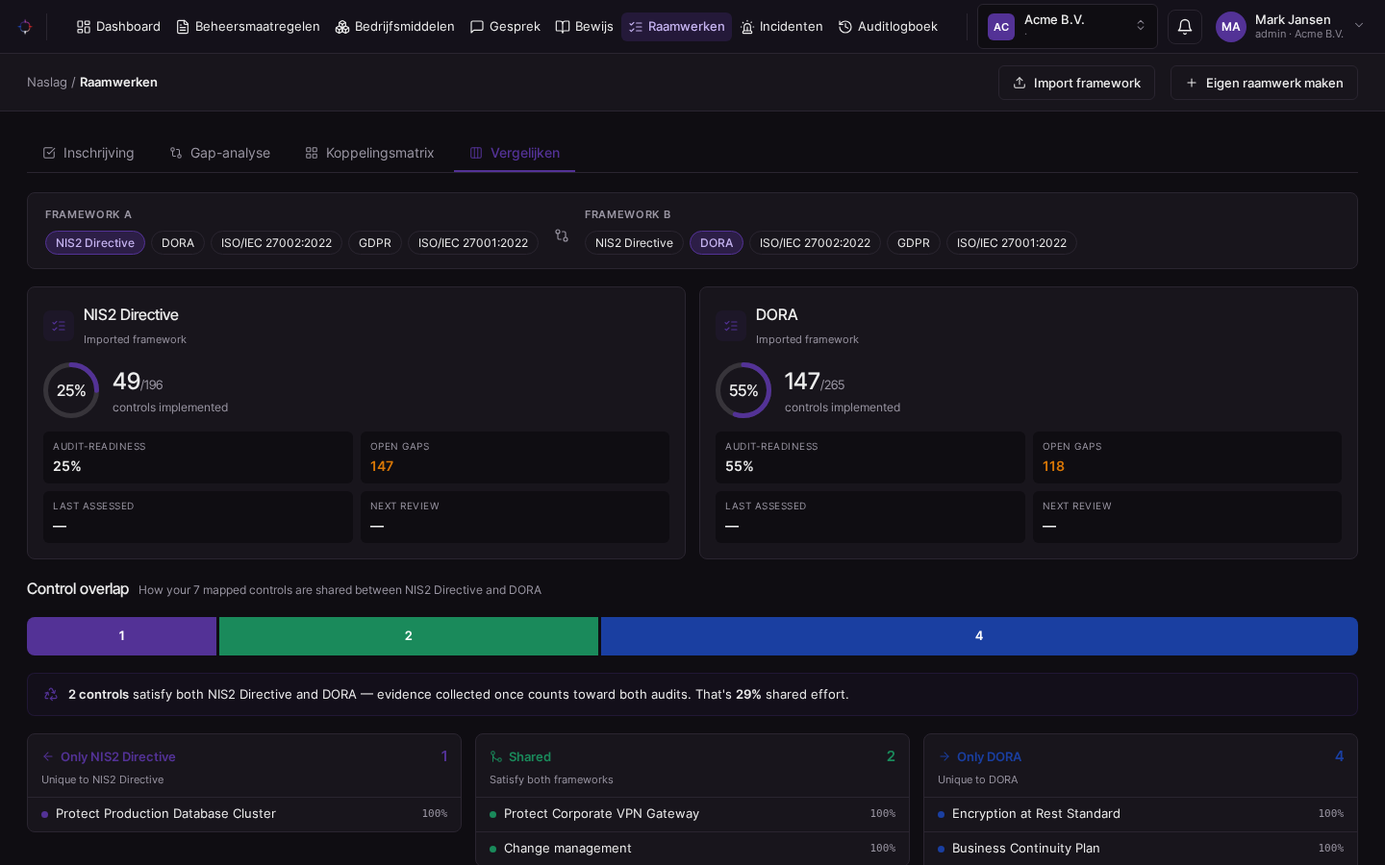This screenshot has height=865, width=1385.
Task: Click the NIS2 Audit-readiness 25% tile
Action: tap(198, 457)
